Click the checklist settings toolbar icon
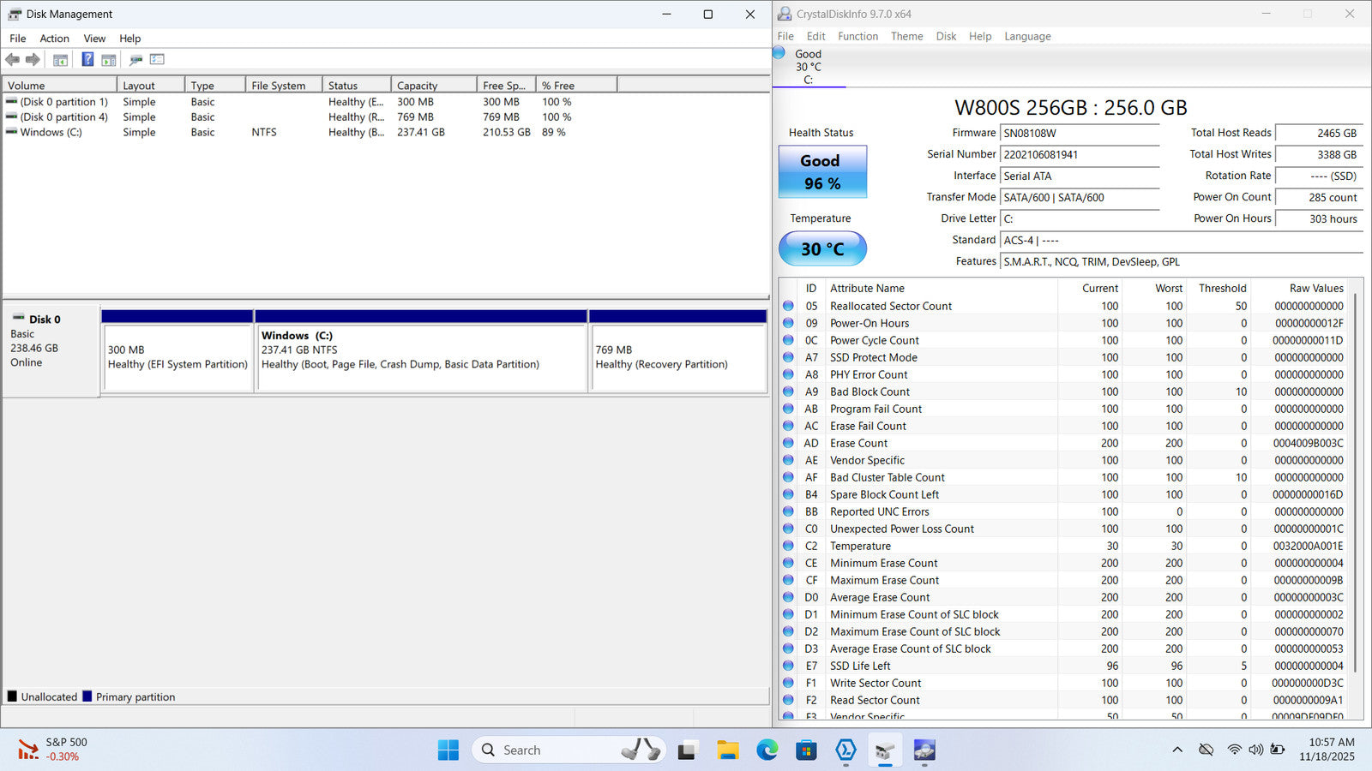Viewport: 1372px width, 771px height. coord(157,60)
